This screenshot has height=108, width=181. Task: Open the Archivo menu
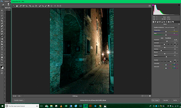[7, 1]
